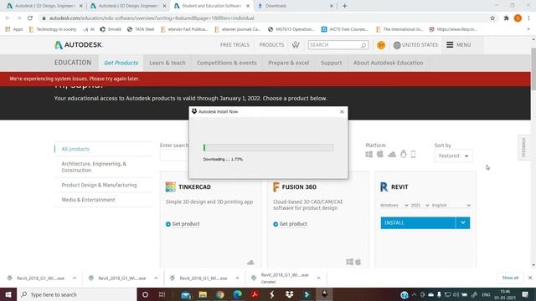Open File Explorer from the taskbar
This screenshot has height=301, width=536.
[203, 294]
